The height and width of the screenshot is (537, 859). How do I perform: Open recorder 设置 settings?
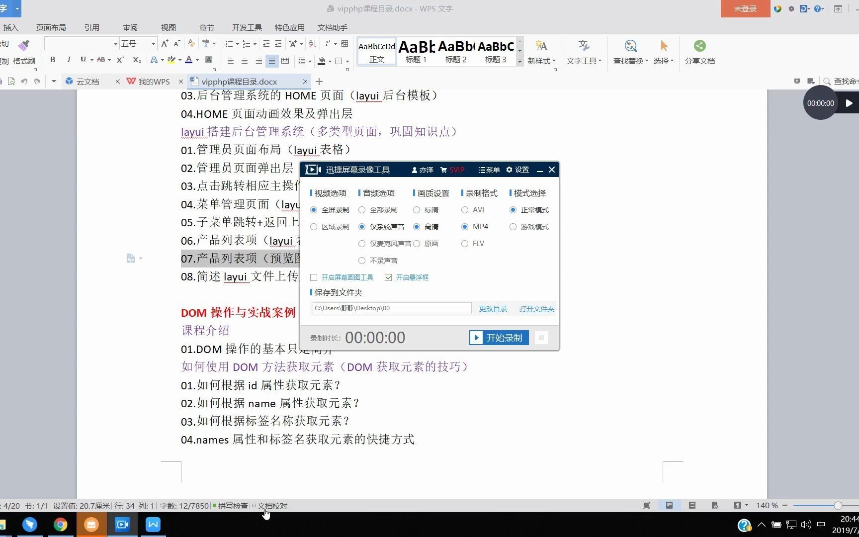(x=517, y=170)
